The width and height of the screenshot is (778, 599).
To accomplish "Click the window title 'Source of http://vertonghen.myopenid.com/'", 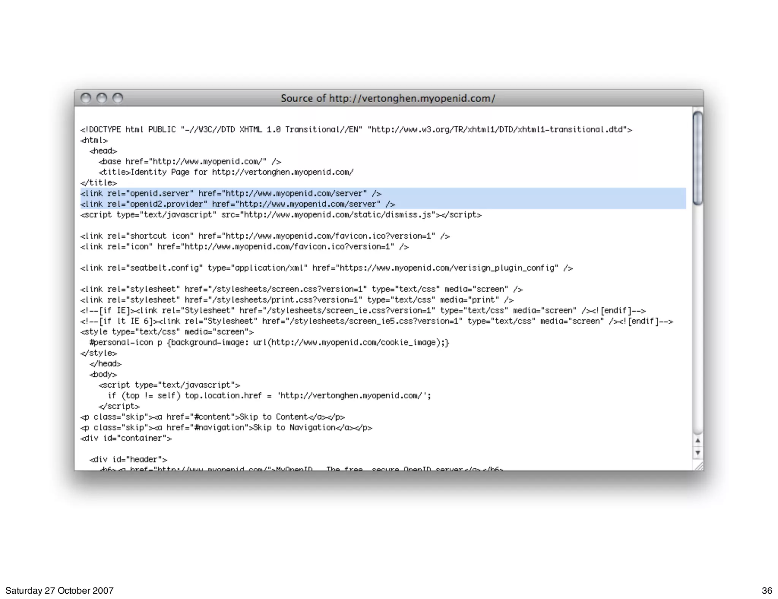I will tap(388, 98).
